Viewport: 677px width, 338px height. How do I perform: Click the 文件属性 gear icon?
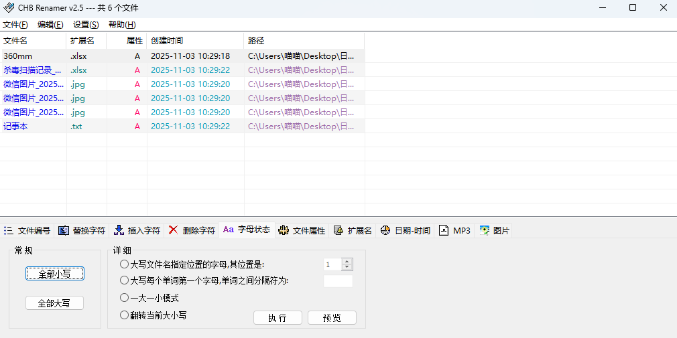pos(284,230)
